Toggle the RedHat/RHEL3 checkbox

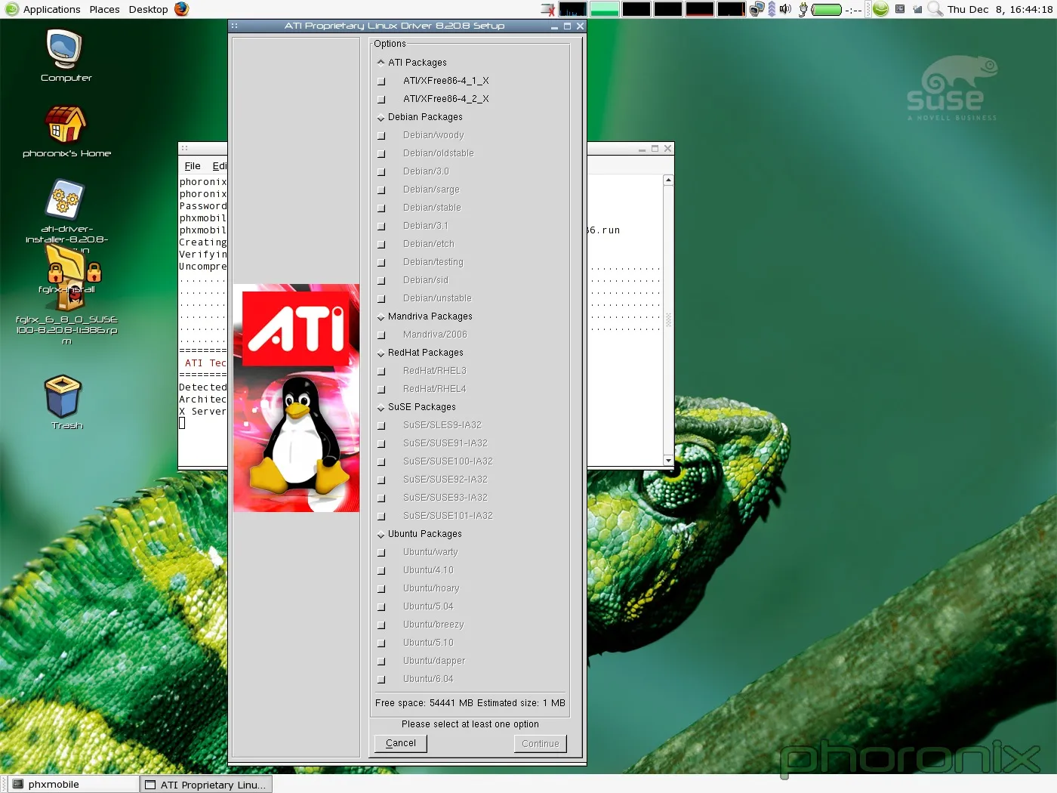(381, 371)
